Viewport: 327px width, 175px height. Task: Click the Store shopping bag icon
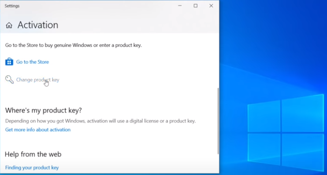click(9, 62)
